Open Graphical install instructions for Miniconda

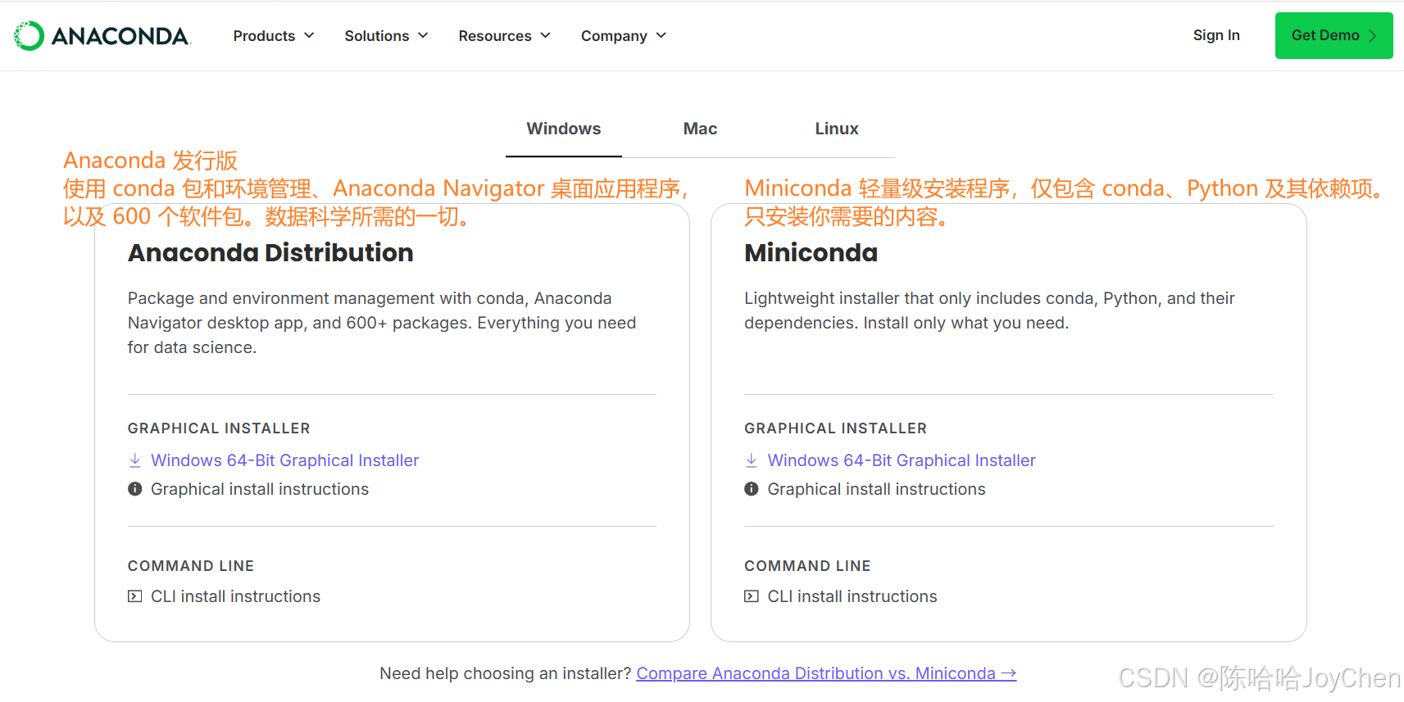coord(876,489)
